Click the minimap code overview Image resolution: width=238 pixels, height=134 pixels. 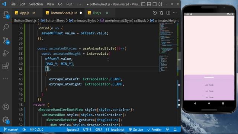coord(168,47)
